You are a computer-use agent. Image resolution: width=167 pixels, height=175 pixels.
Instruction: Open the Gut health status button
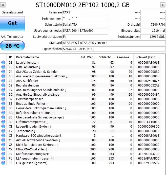coord(12,23)
